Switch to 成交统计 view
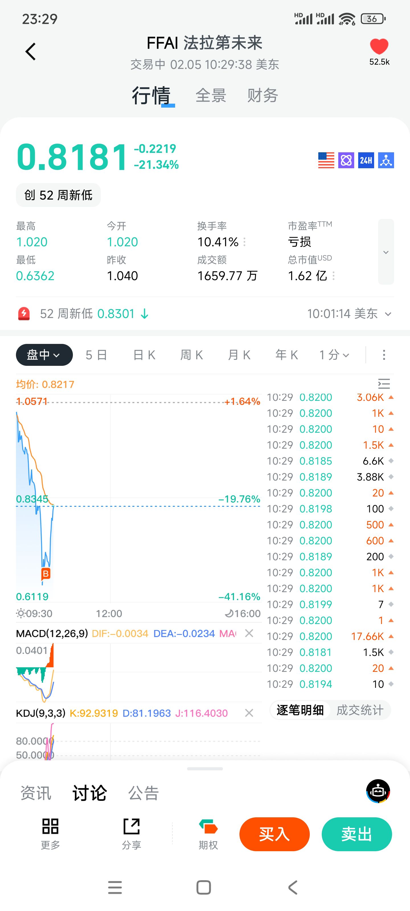 click(360, 710)
